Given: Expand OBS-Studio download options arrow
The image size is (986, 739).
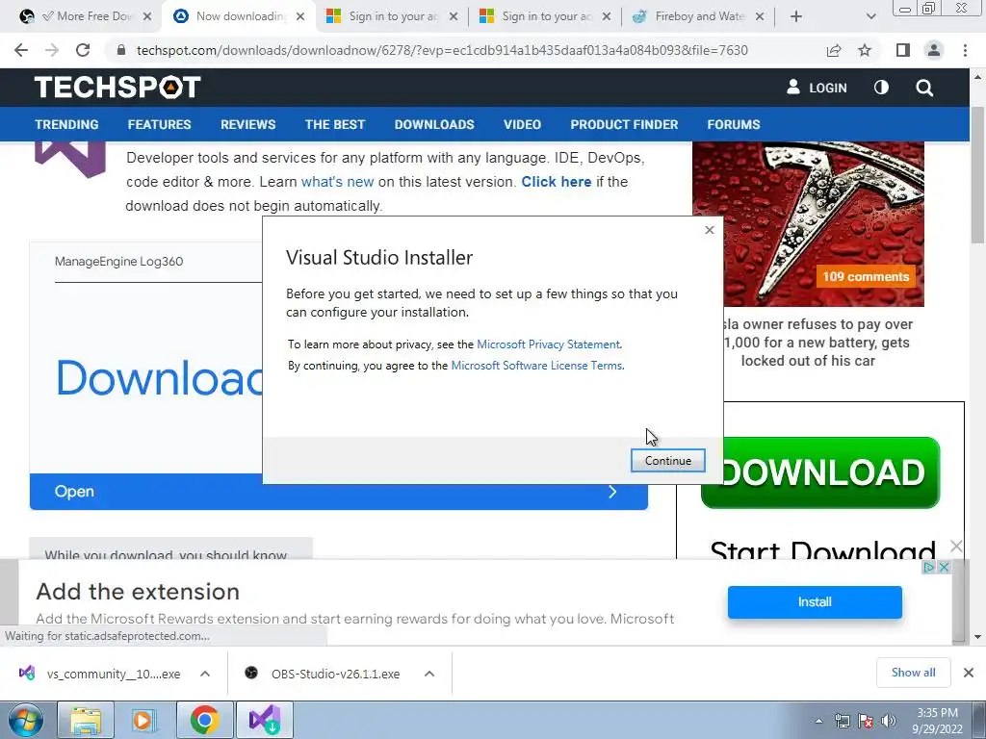Looking at the screenshot, I should [x=429, y=674].
